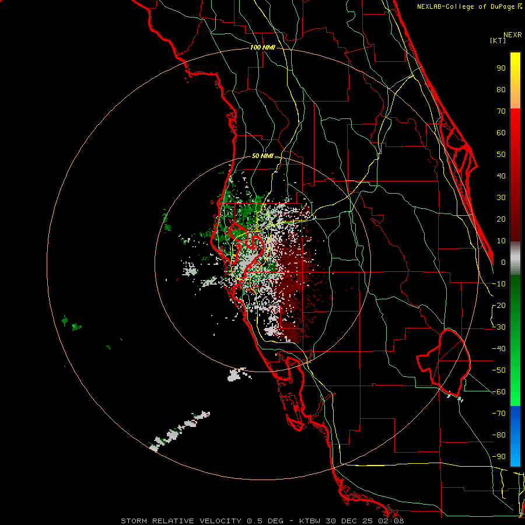The image size is (525, 525).
Task: Click the -50 knot scale label
Action: tap(499, 370)
